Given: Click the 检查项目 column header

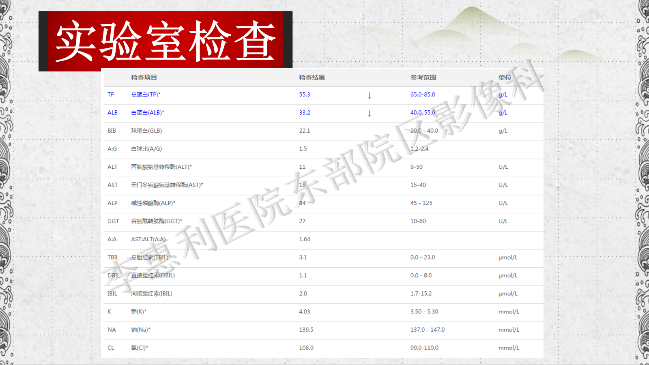Looking at the screenshot, I should click(x=144, y=77).
